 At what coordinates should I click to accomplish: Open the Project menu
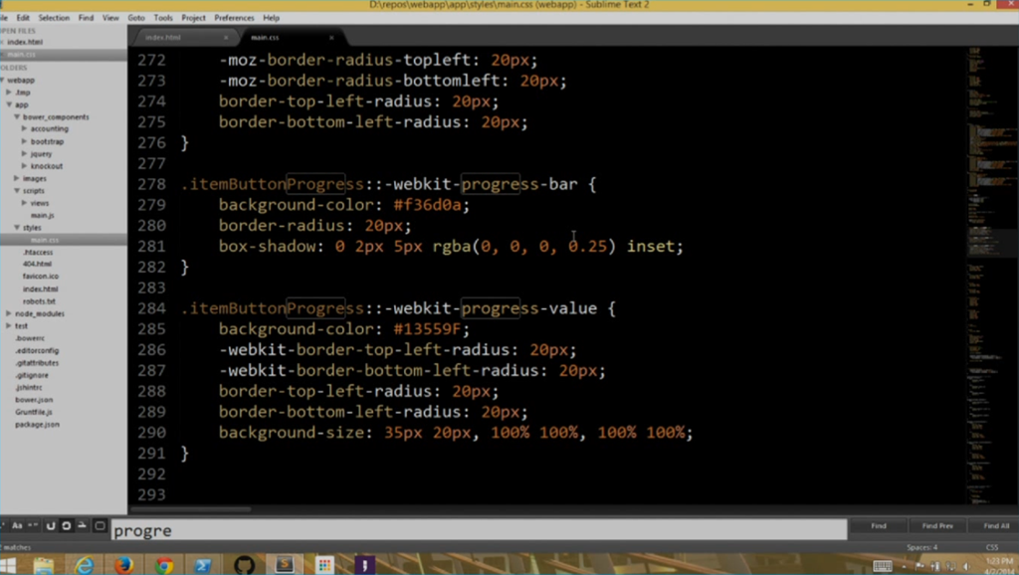pyautogui.click(x=193, y=18)
